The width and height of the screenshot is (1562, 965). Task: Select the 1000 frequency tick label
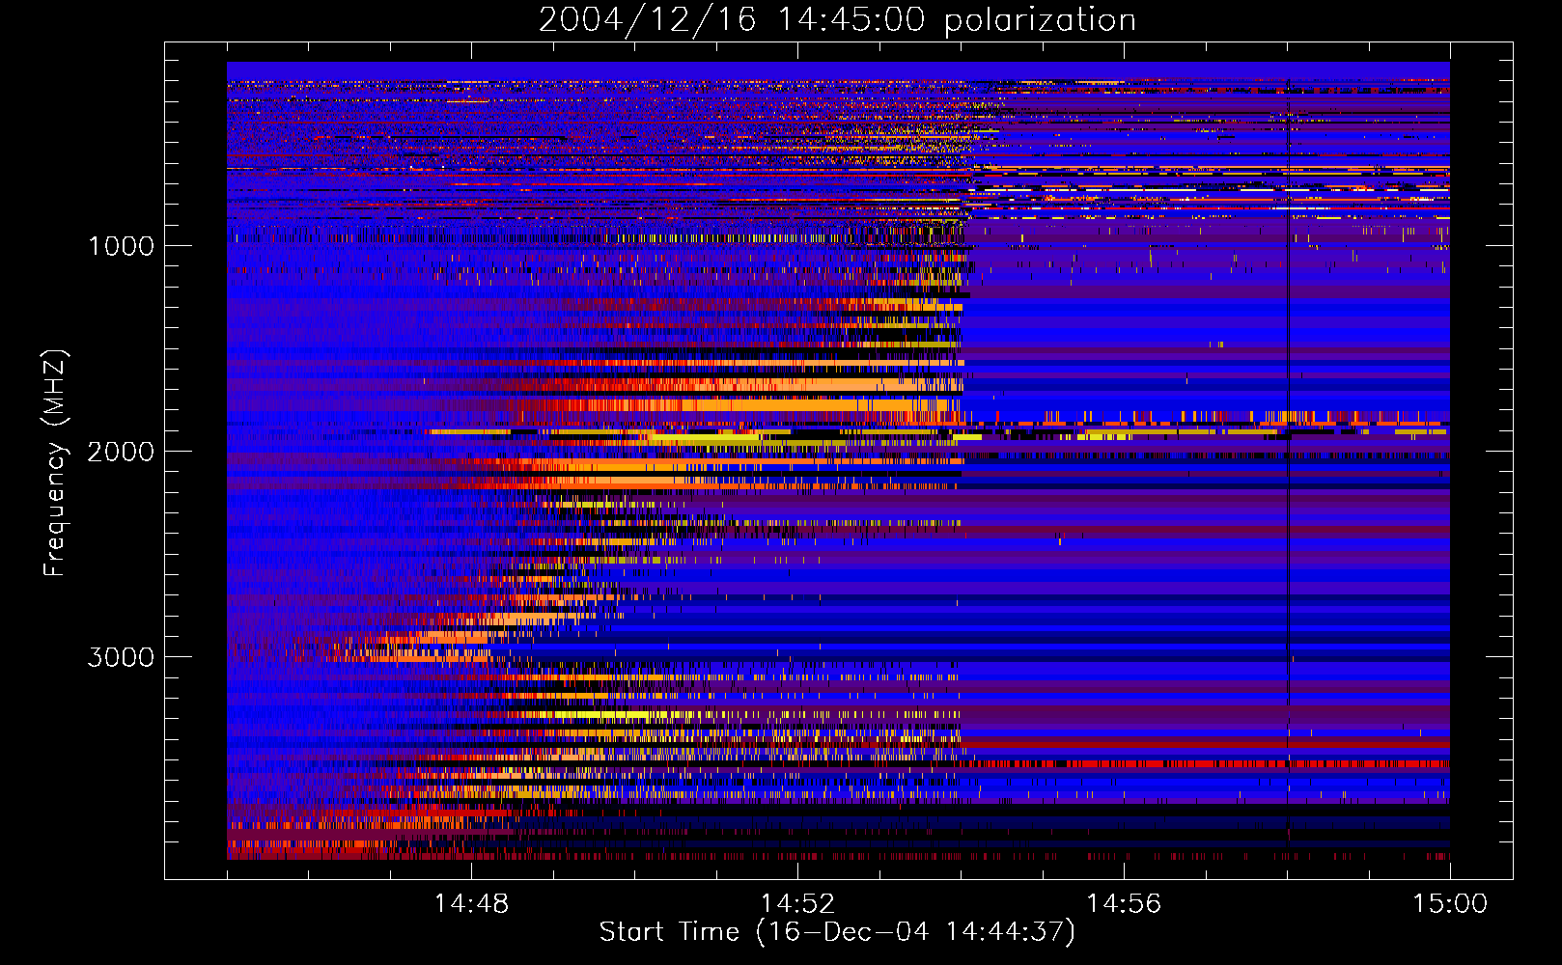(x=121, y=246)
